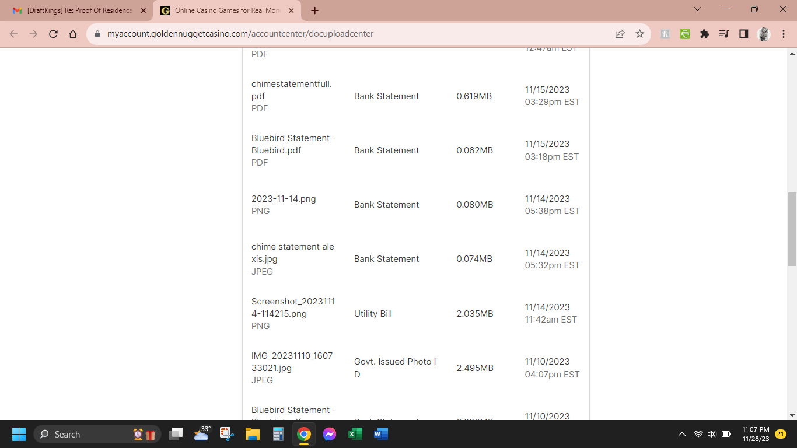Expand the tab search chevron

[x=697, y=9]
